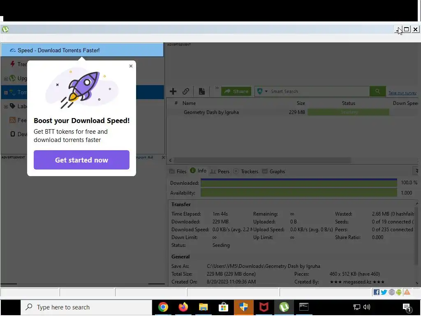Click the Android icon in status bar

click(399, 292)
